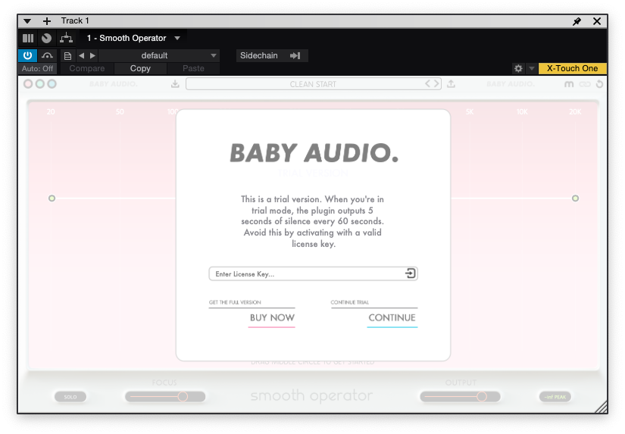Click the plugin power bypass button

pyautogui.click(x=27, y=55)
